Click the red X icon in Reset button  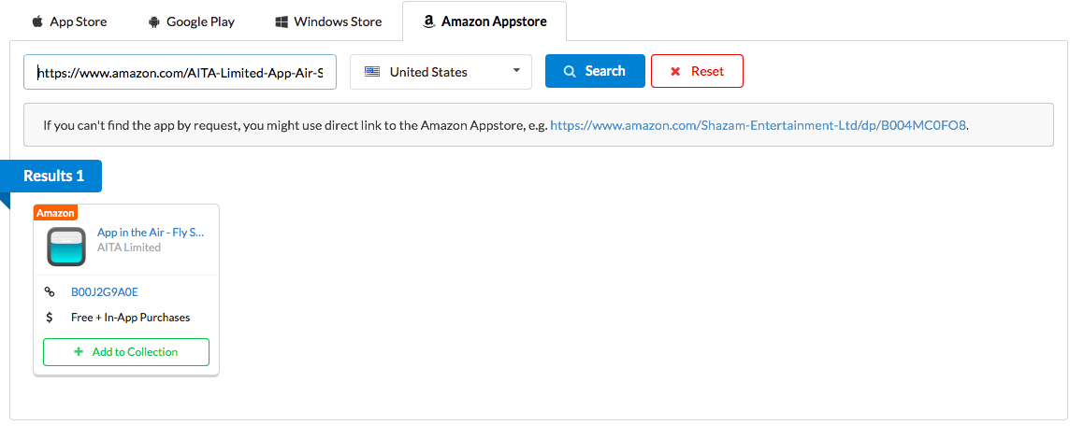click(x=675, y=71)
